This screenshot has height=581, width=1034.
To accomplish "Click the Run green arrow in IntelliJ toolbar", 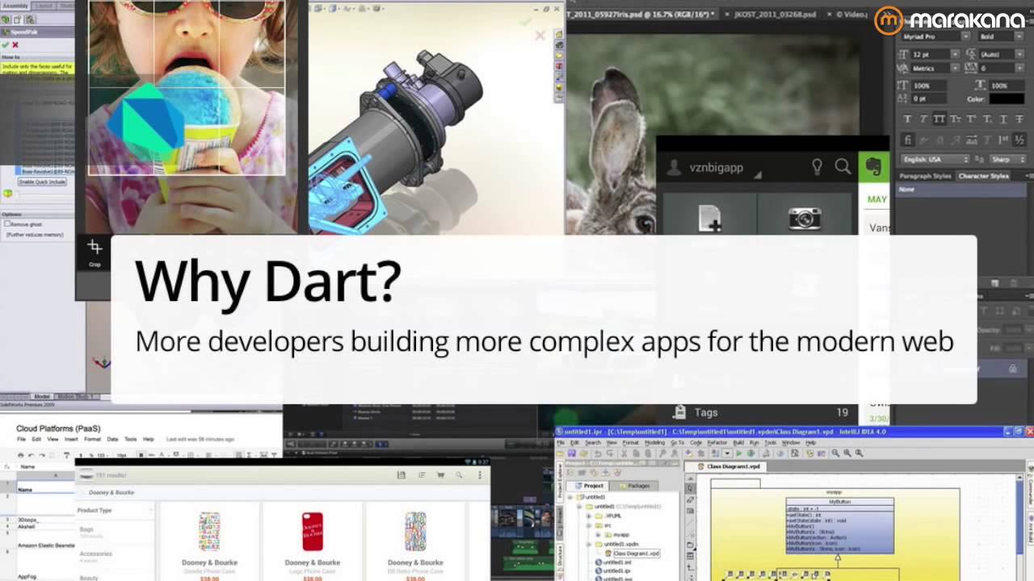I will click(x=738, y=454).
